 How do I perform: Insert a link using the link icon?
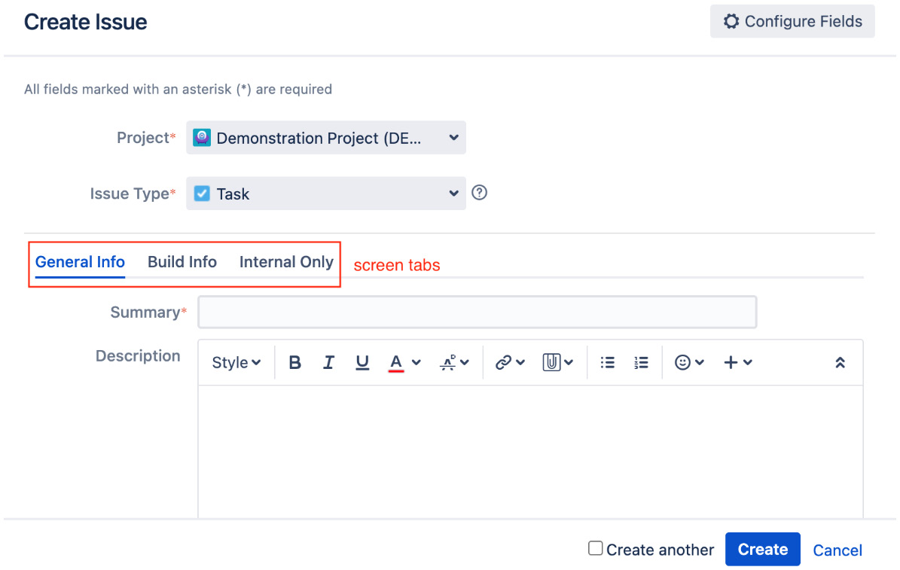point(505,362)
